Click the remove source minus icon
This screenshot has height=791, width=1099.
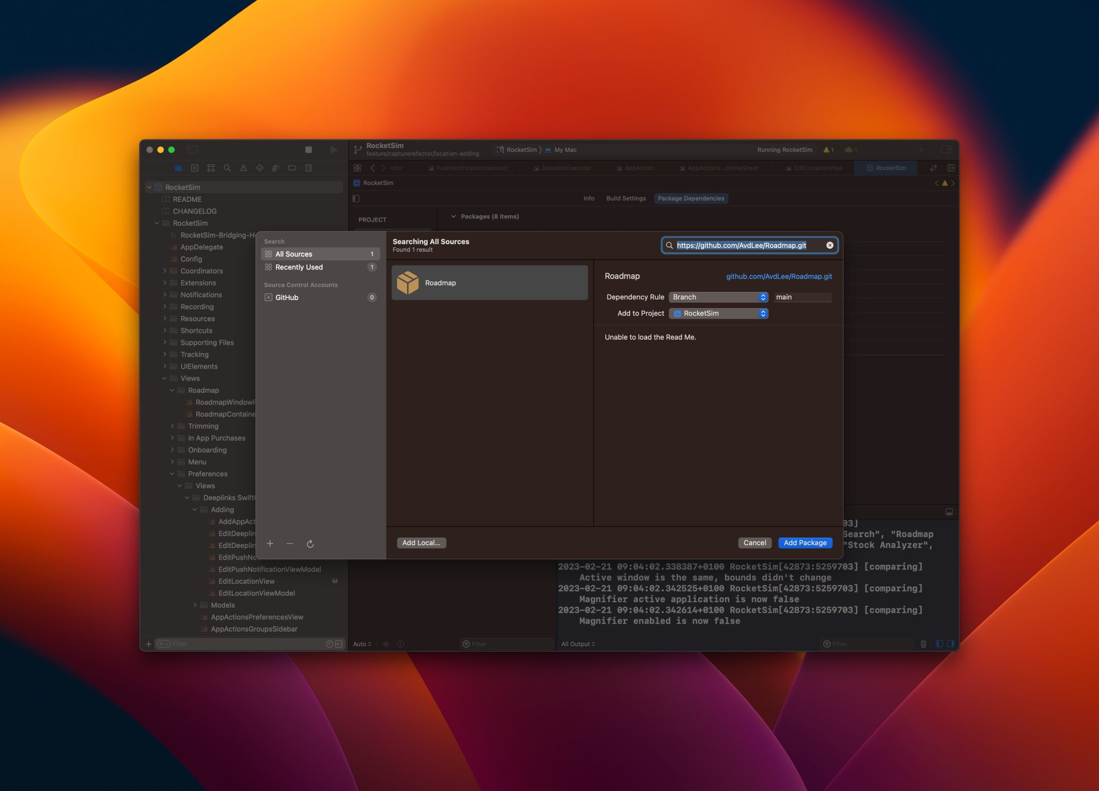pyautogui.click(x=290, y=544)
